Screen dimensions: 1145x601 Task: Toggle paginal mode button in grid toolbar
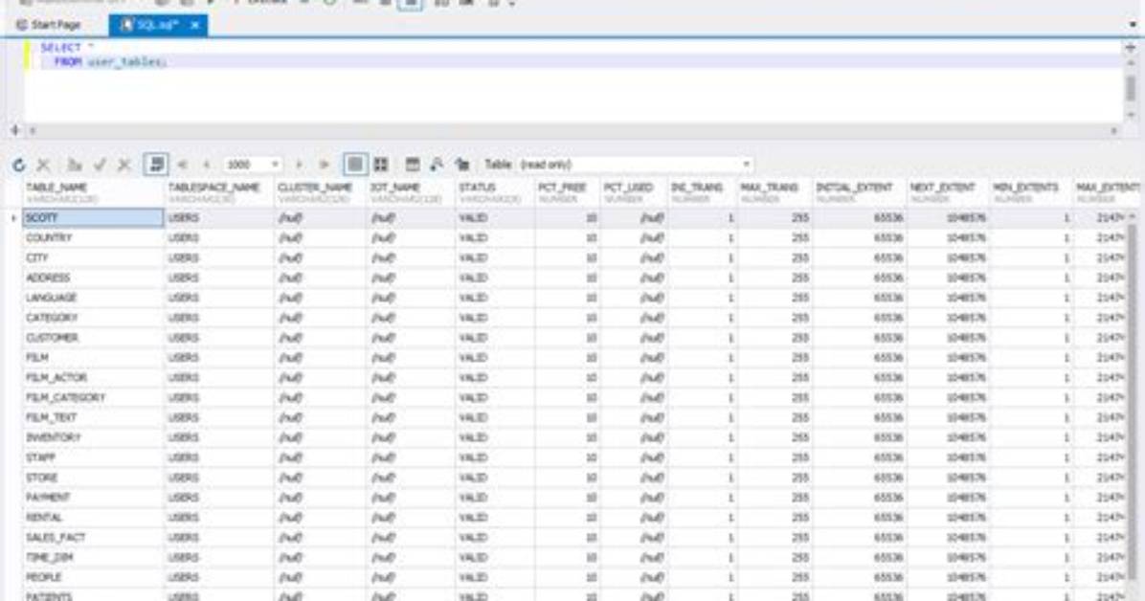point(155,165)
